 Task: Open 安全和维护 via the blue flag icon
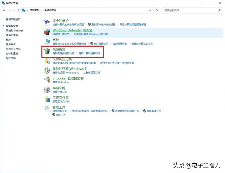(x=47, y=22)
